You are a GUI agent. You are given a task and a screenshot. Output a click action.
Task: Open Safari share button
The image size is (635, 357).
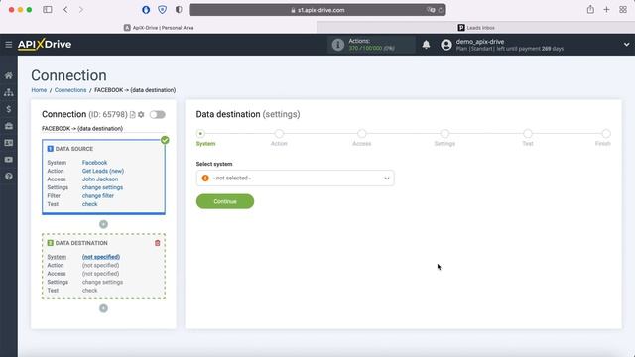coord(590,9)
